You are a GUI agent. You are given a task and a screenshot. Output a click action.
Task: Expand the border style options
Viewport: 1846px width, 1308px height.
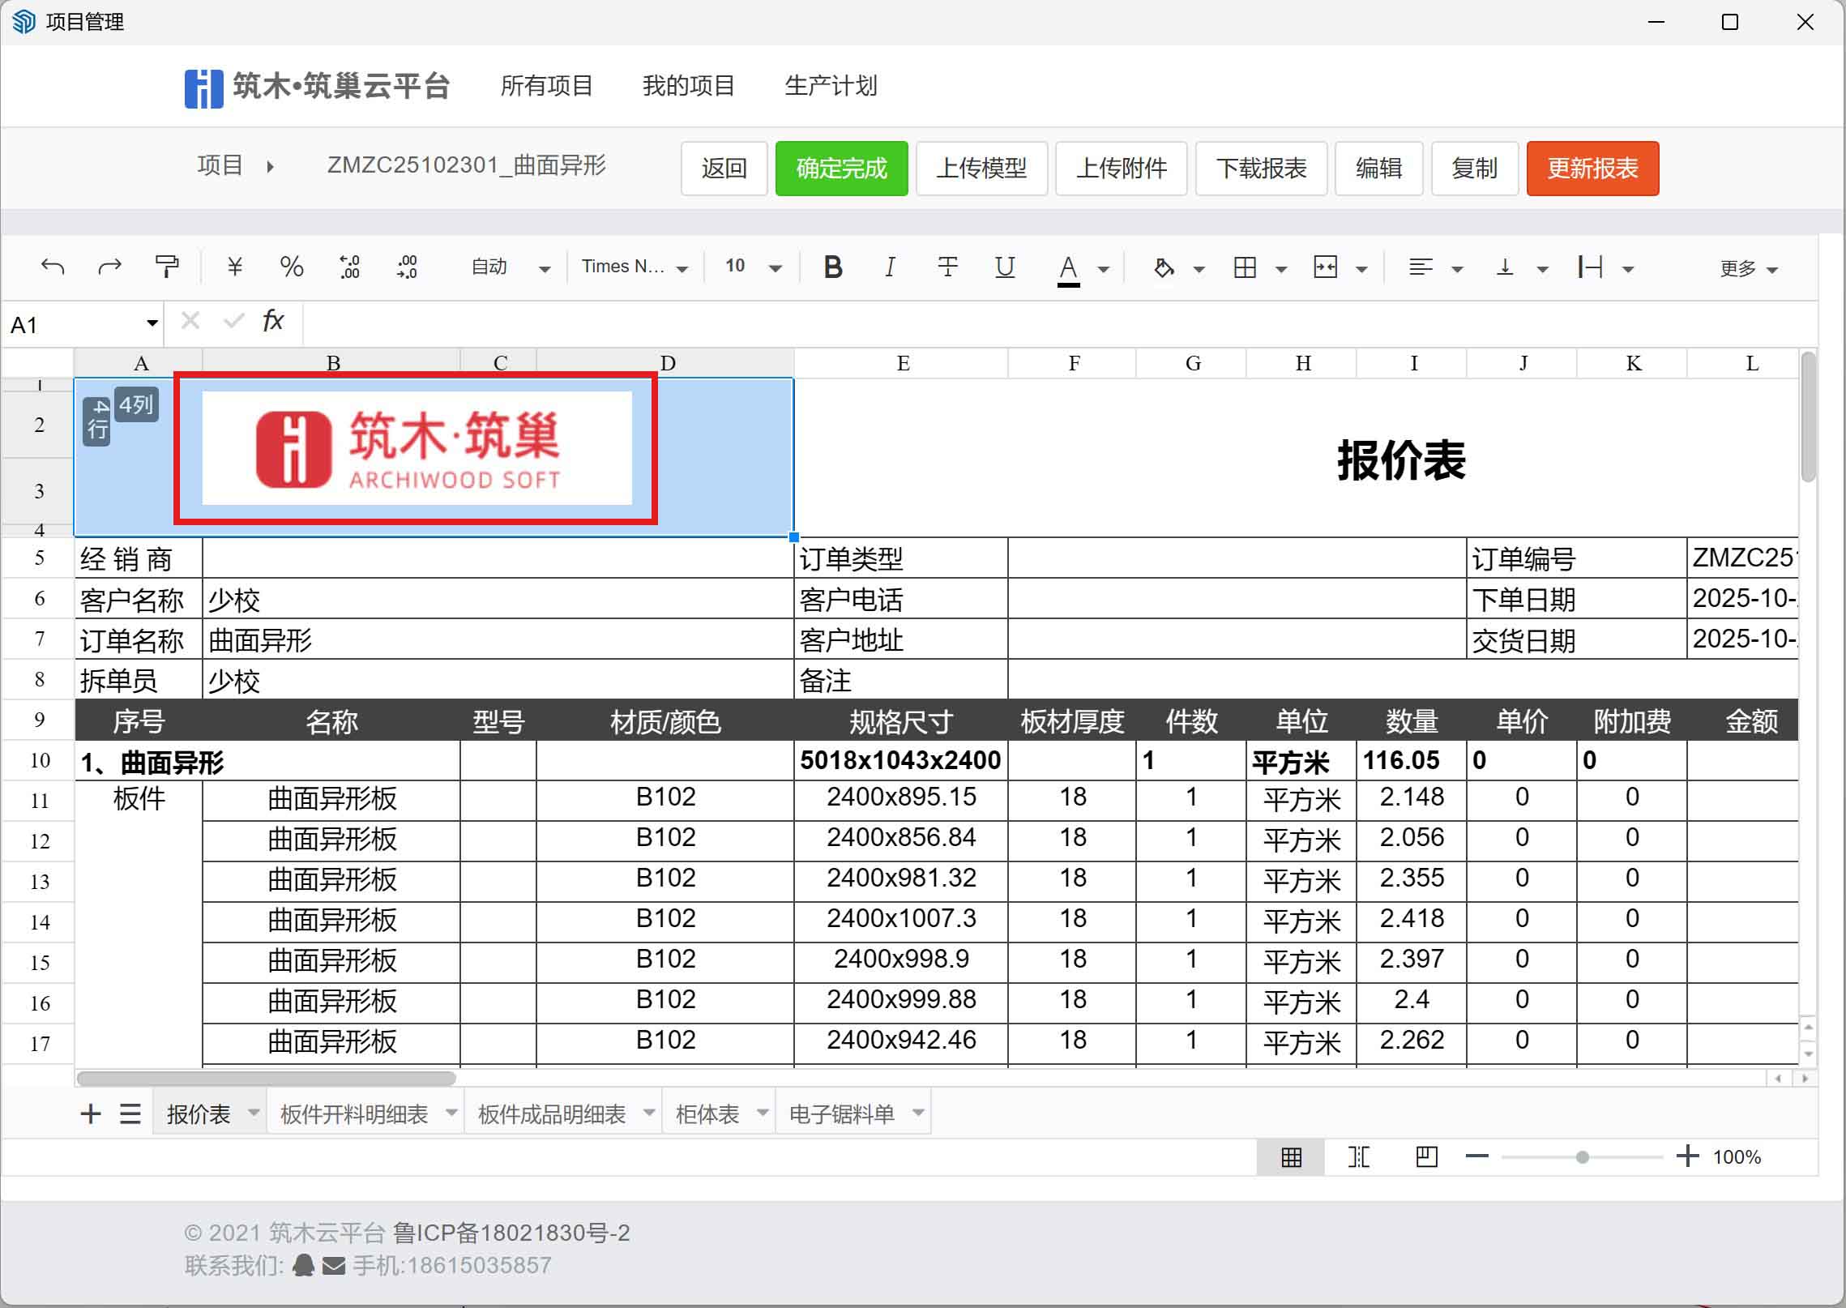coord(1280,267)
